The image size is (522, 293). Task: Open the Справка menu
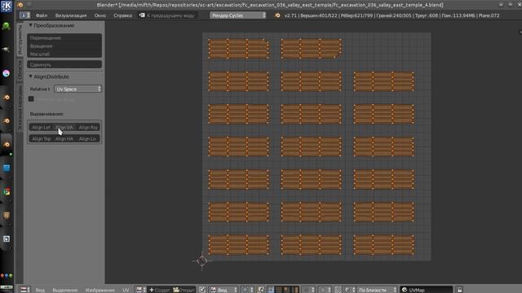(x=122, y=15)
